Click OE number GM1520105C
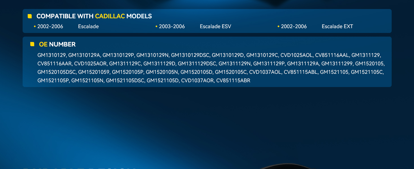Viewport: 414px width, 169px height. click(230, 72)
